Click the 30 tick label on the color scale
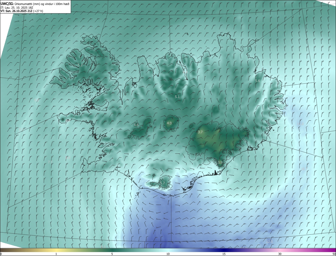This screenshot has width=336, height=256. pos(280,254)
